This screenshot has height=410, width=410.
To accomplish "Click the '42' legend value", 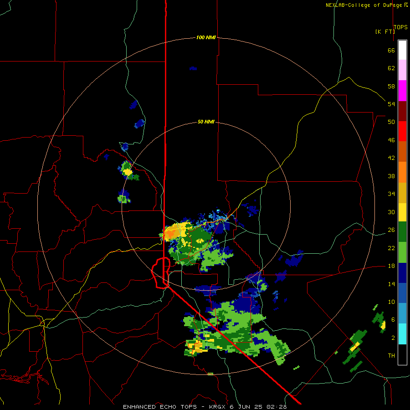I will click(391, 158).
